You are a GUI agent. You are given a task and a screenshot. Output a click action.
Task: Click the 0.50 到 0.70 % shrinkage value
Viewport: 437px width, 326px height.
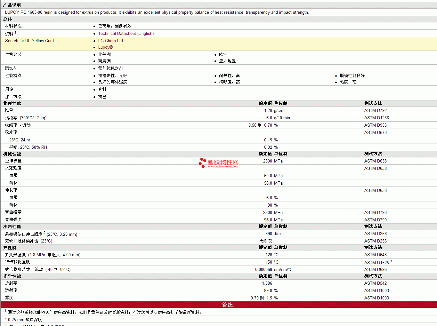(263, 125)
